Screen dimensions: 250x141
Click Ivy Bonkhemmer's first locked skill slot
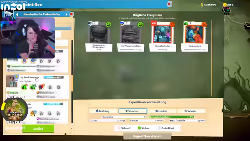point(50,87)
